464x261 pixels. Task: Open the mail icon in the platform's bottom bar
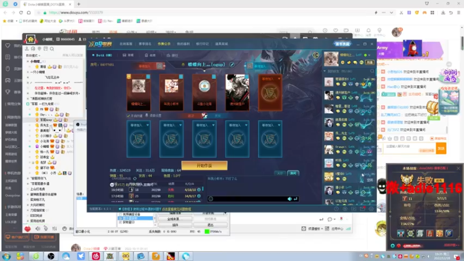coord(362,209)
